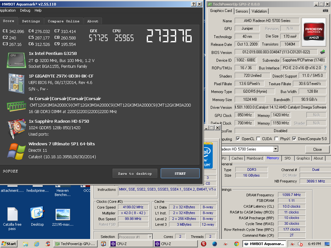Screen dimensions: 331x248
Task: Click the BIOS Version field in GPU-Z
Action: click(x=276, y=52)
